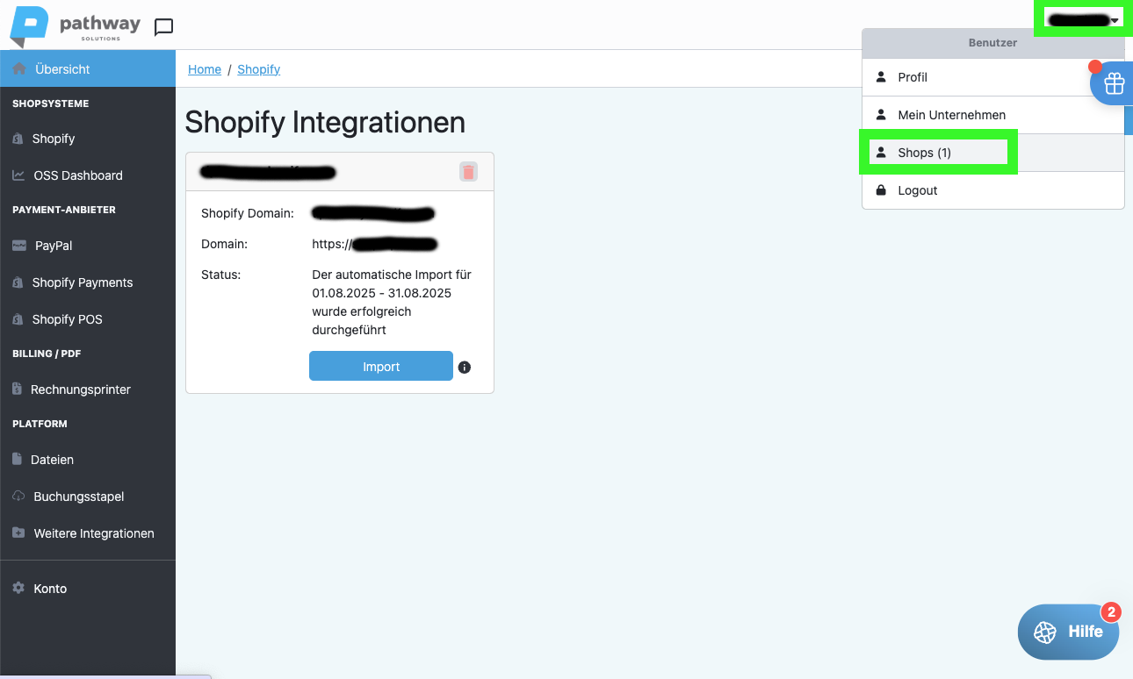Screen dimensions: 1133x679
Task: Navigate to Shopify Payments
Action: click(x=82, y=282)
